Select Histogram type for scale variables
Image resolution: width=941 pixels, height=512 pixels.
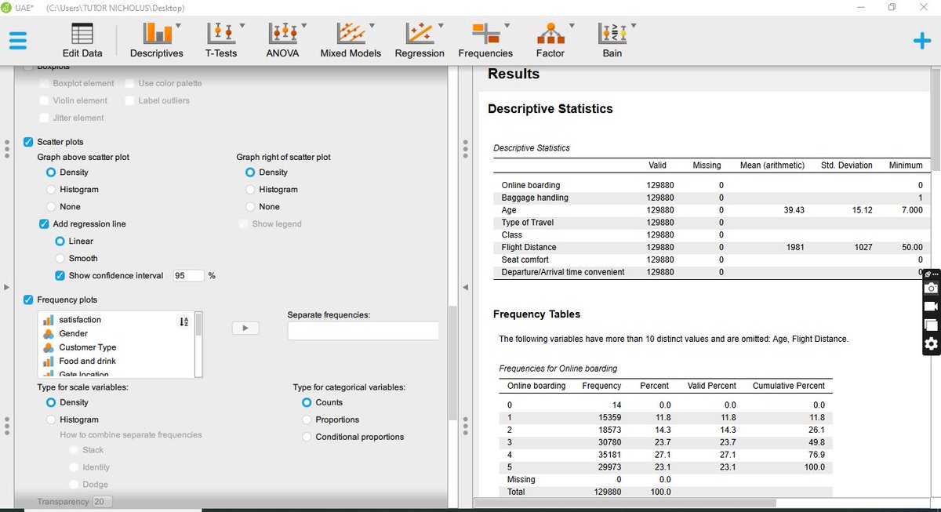pyautogui.click(x=51, y=420)
